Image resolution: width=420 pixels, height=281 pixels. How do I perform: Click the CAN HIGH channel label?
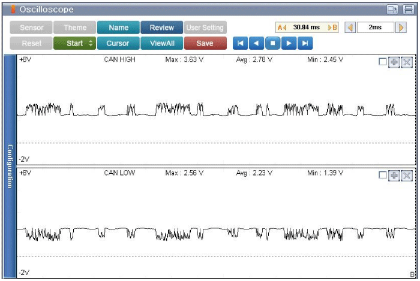point(120,60)
